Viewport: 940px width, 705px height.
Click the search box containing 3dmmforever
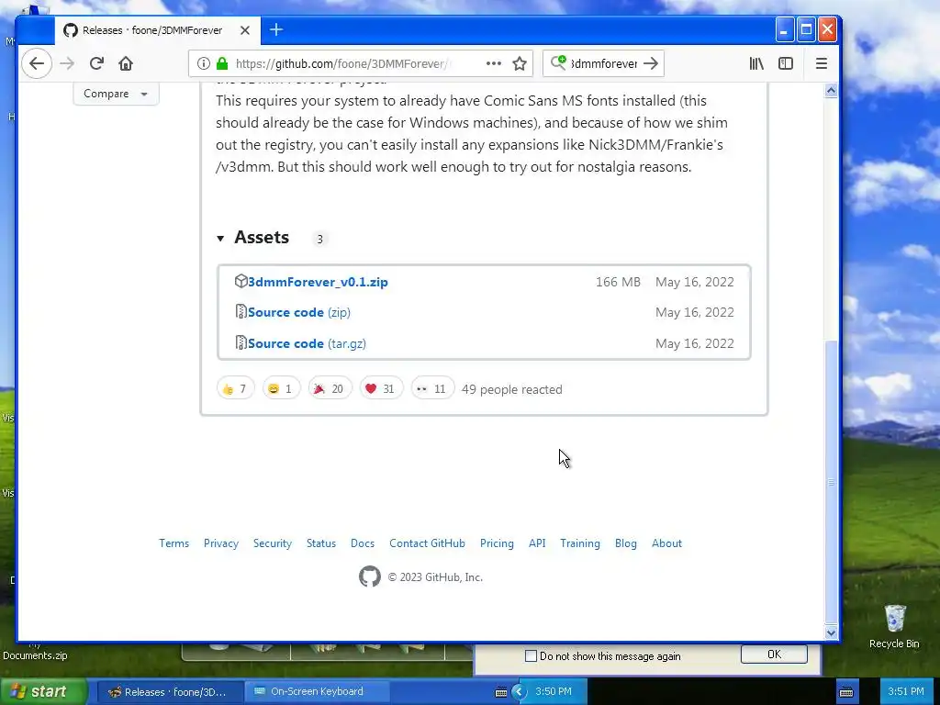(x=603, y=63)
